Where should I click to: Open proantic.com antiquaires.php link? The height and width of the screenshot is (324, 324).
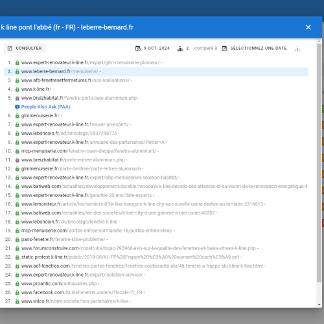coord(59,284)
